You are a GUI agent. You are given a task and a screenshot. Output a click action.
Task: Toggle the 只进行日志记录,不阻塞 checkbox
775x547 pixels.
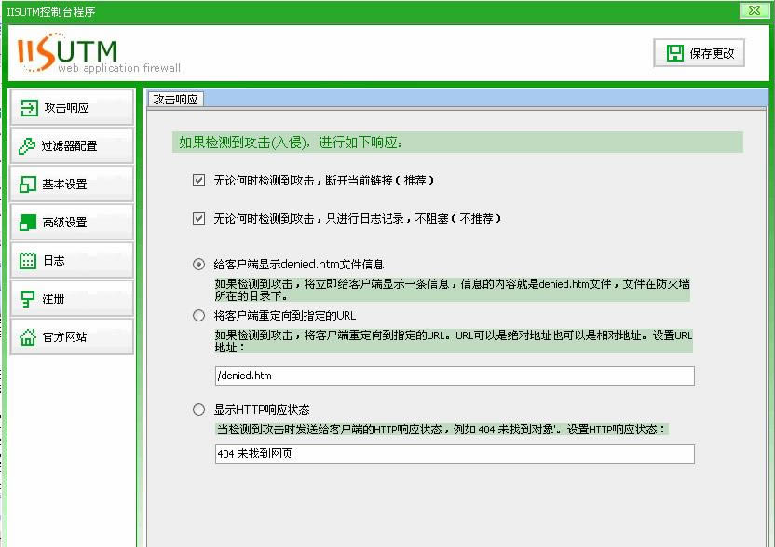coord(198,219)
